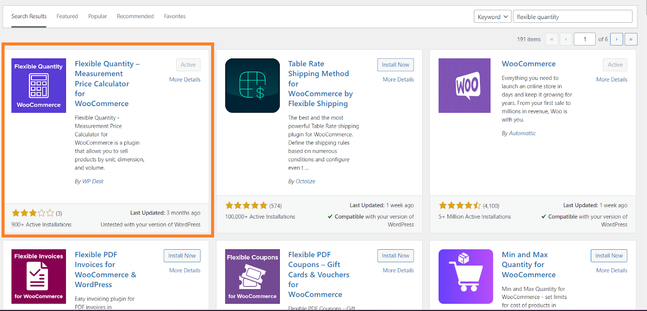647x311 pixels.
Task: Switch to the Search Results tab
Action: point(29,16)
